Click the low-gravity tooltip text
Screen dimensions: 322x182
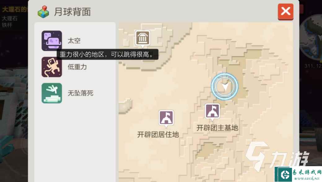(x=107, y=55)
